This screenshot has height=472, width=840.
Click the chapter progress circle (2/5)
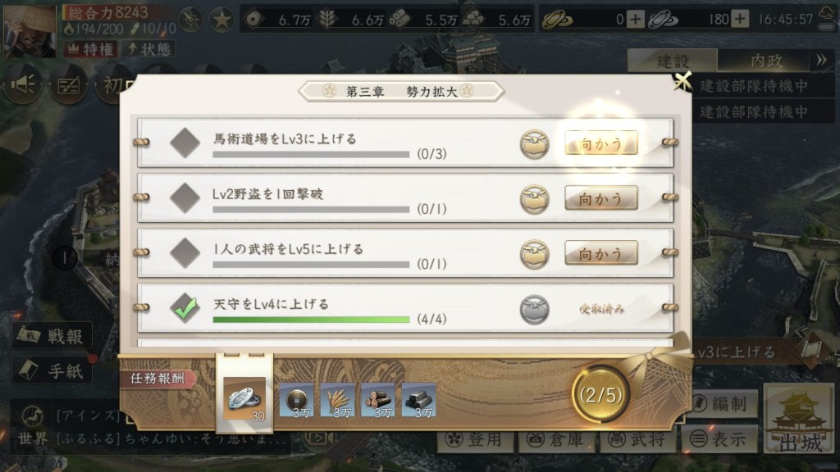click(x=600, y=395)
